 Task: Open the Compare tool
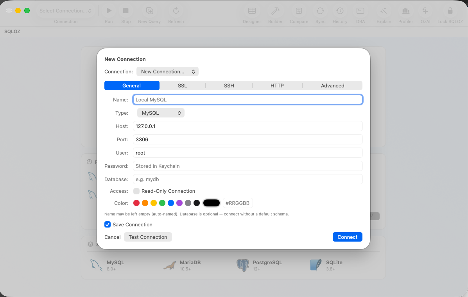[x=299, y=11]
